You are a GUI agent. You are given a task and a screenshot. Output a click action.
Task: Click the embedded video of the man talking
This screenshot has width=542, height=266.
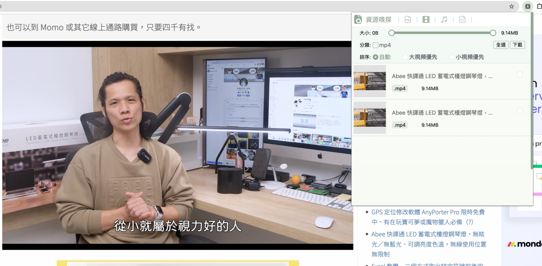tap(178, 145)
